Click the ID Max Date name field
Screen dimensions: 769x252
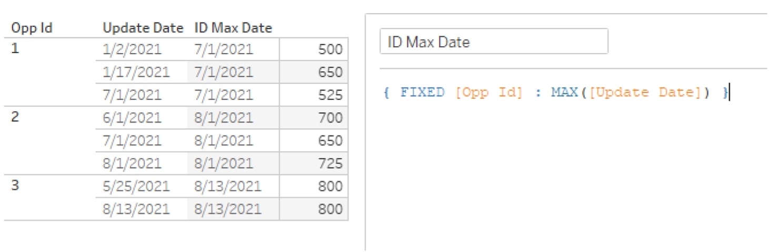tap(494, 41)
